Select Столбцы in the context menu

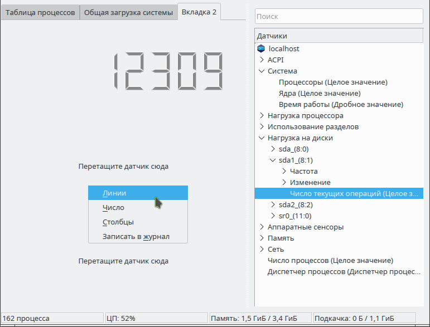(138, 222)
